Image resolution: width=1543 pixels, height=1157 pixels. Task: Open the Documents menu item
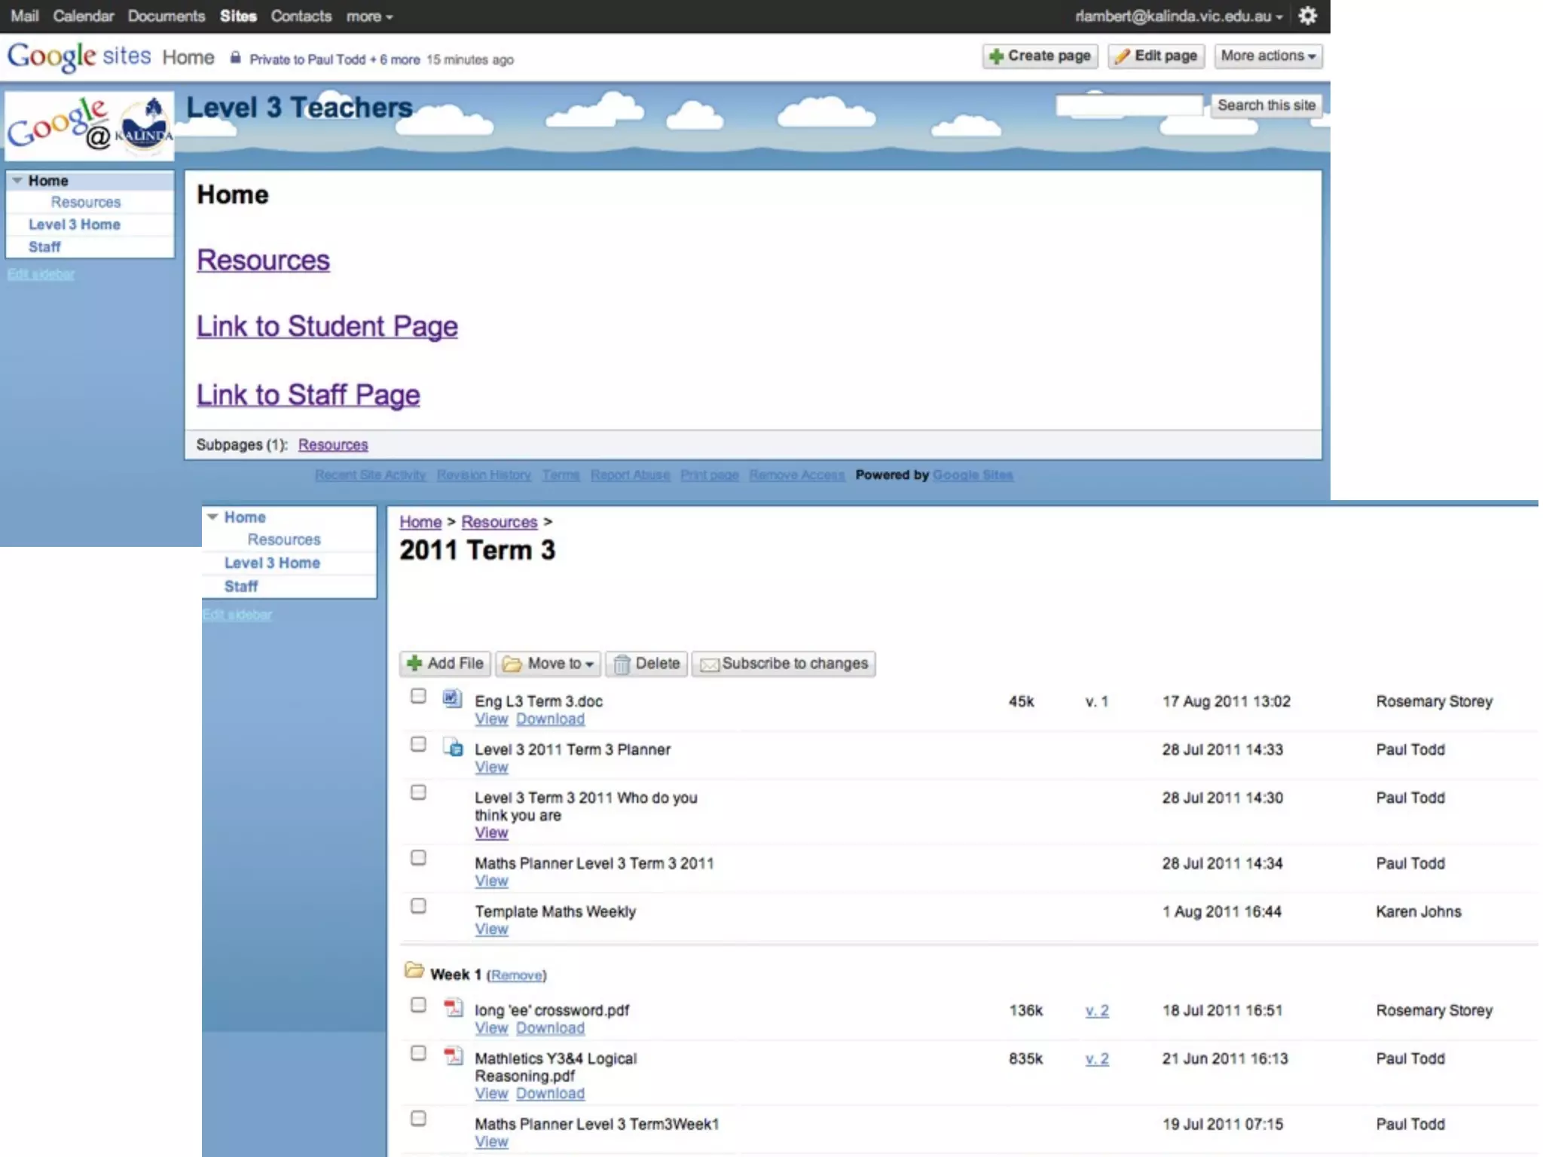166,16
